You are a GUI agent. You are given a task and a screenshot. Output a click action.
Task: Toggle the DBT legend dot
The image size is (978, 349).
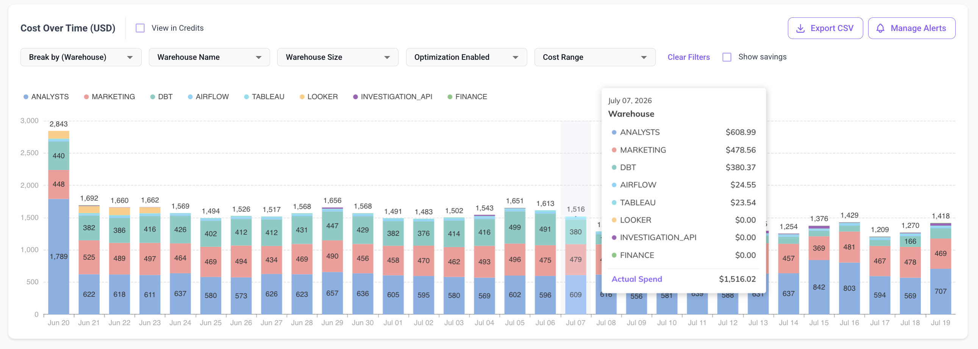click(x=153, y=97)
